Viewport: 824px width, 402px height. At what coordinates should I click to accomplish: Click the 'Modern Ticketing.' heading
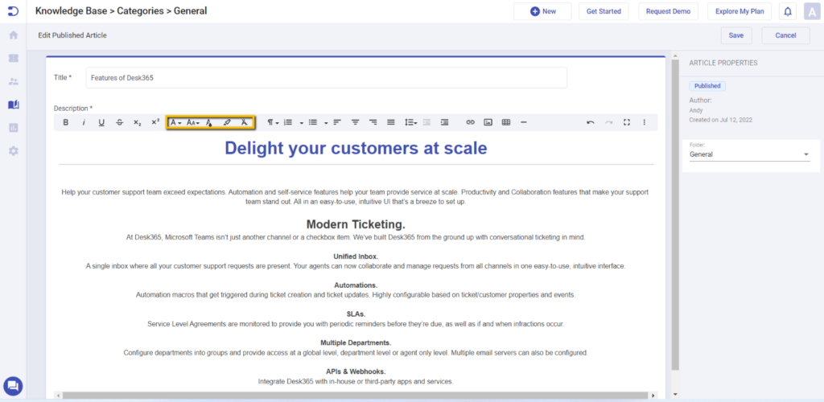(x=356, y=224)
